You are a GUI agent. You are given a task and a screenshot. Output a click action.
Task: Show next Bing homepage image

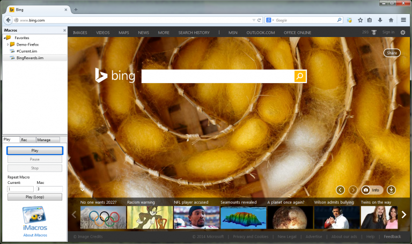[x=353, y=190]
